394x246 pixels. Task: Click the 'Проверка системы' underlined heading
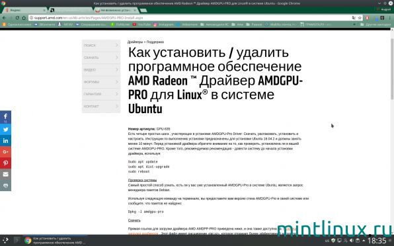point(143,180)
